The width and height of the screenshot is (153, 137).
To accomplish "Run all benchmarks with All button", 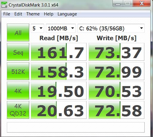I will 18,32.
